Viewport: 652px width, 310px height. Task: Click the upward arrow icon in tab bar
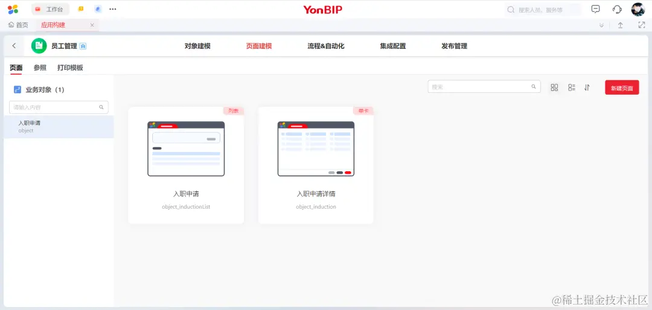pyautogui.click(x=620, y=25)
